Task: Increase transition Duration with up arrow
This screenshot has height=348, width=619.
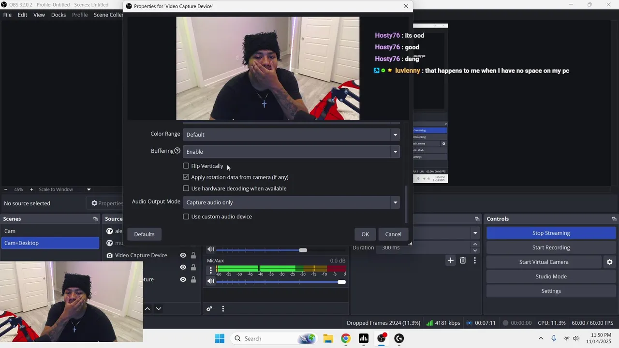Action: click(x=475, y=245)
